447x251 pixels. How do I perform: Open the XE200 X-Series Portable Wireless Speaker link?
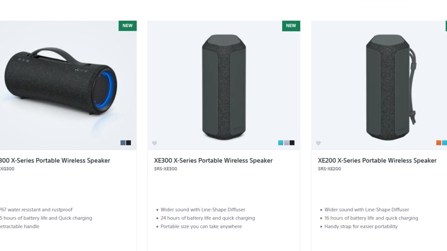(x=377, y=161)
